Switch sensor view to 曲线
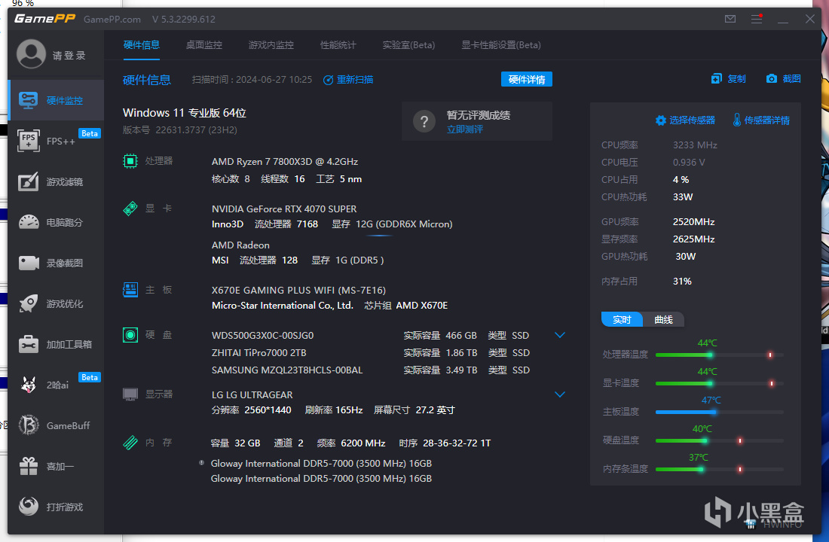829x542 pixels. [x=663, y=320]
